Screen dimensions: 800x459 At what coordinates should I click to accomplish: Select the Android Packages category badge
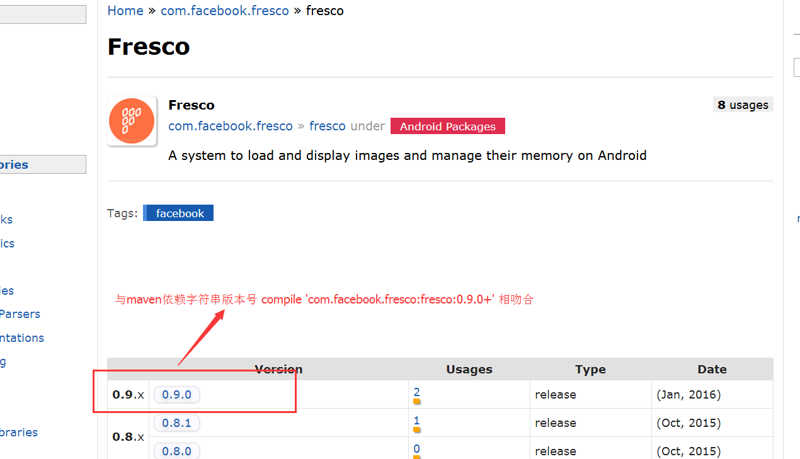point(448,126)
